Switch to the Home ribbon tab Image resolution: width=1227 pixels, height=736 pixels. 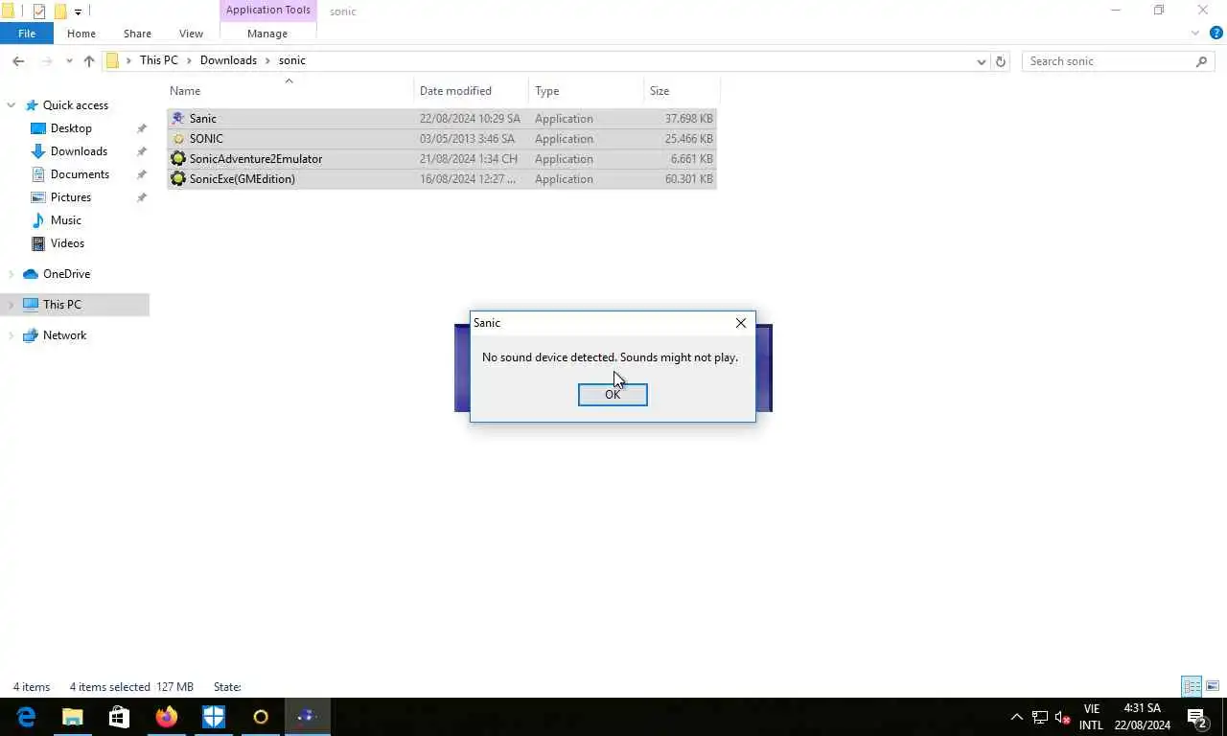[x=81, y=34]
